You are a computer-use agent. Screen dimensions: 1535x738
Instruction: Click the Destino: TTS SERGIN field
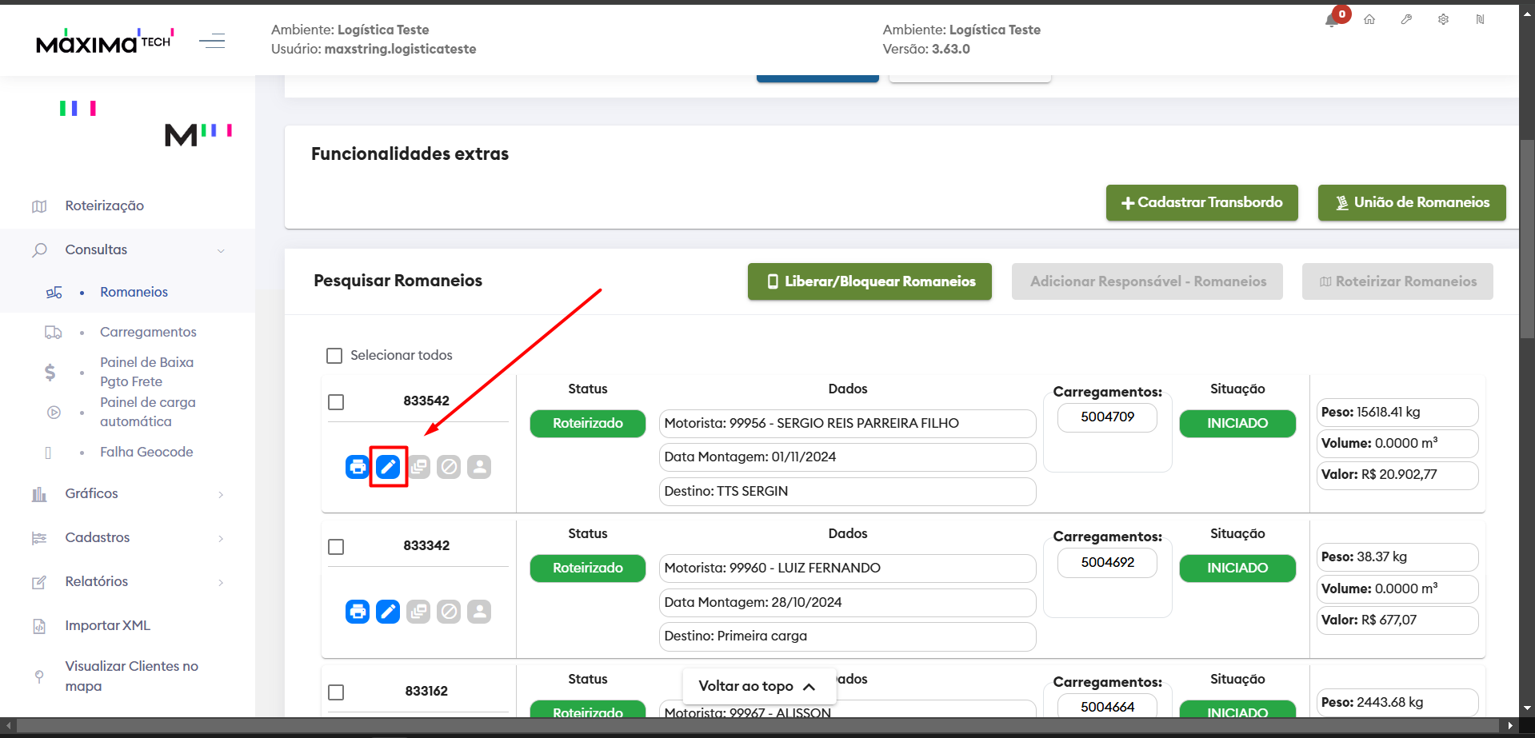click(847, 492)
